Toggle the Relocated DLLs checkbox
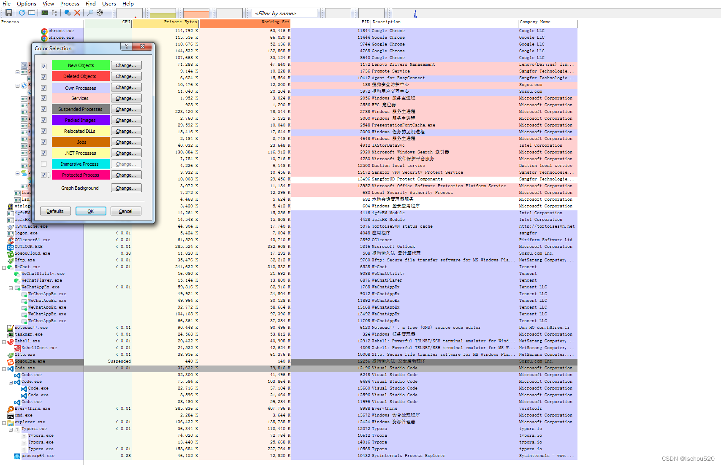Screen dimensions: 721x465 [43, 131]
